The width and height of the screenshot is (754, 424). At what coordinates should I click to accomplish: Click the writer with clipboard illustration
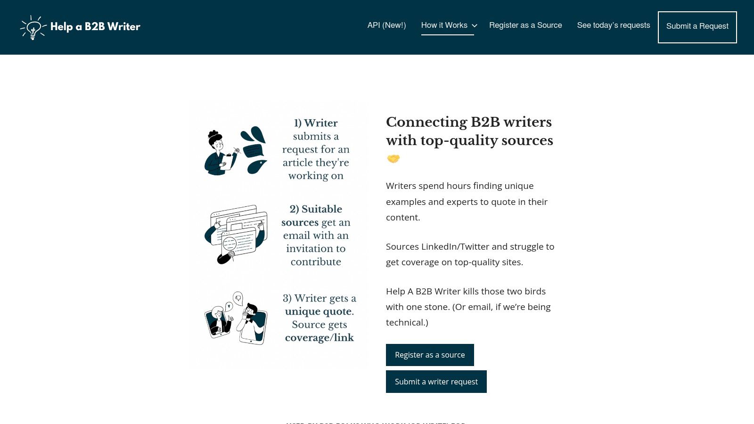pyautogui.click(x=221, y=153)
